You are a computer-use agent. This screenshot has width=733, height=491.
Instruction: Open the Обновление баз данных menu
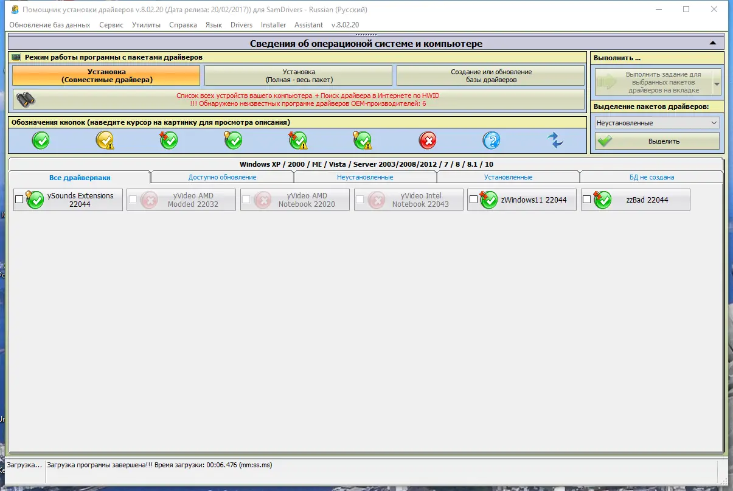pyautogui.click(x=50, y=25)
